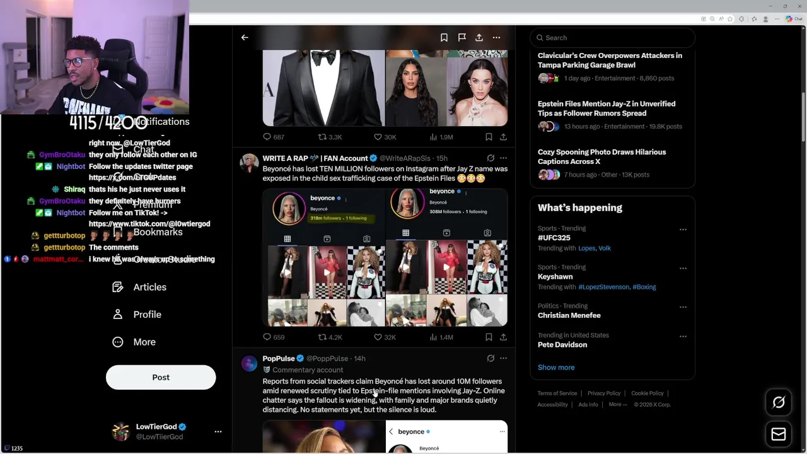This screenshot has width=807, height=454.
Task: Open Articles in the sidebar
Action: [140, 287]
